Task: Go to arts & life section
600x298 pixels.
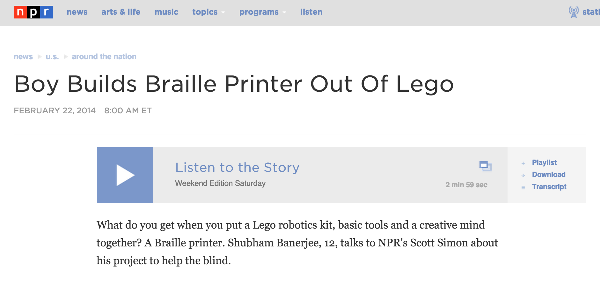Action: click(121, 12)
